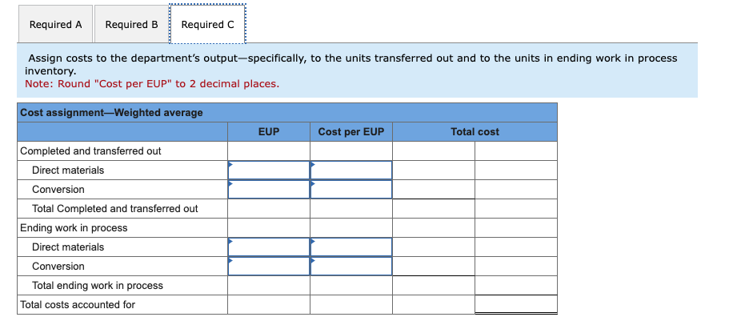Click Cost per EUP field for ending WIP Conversion
Viewport: 733px width, 321px height.
tap(351, 267)
